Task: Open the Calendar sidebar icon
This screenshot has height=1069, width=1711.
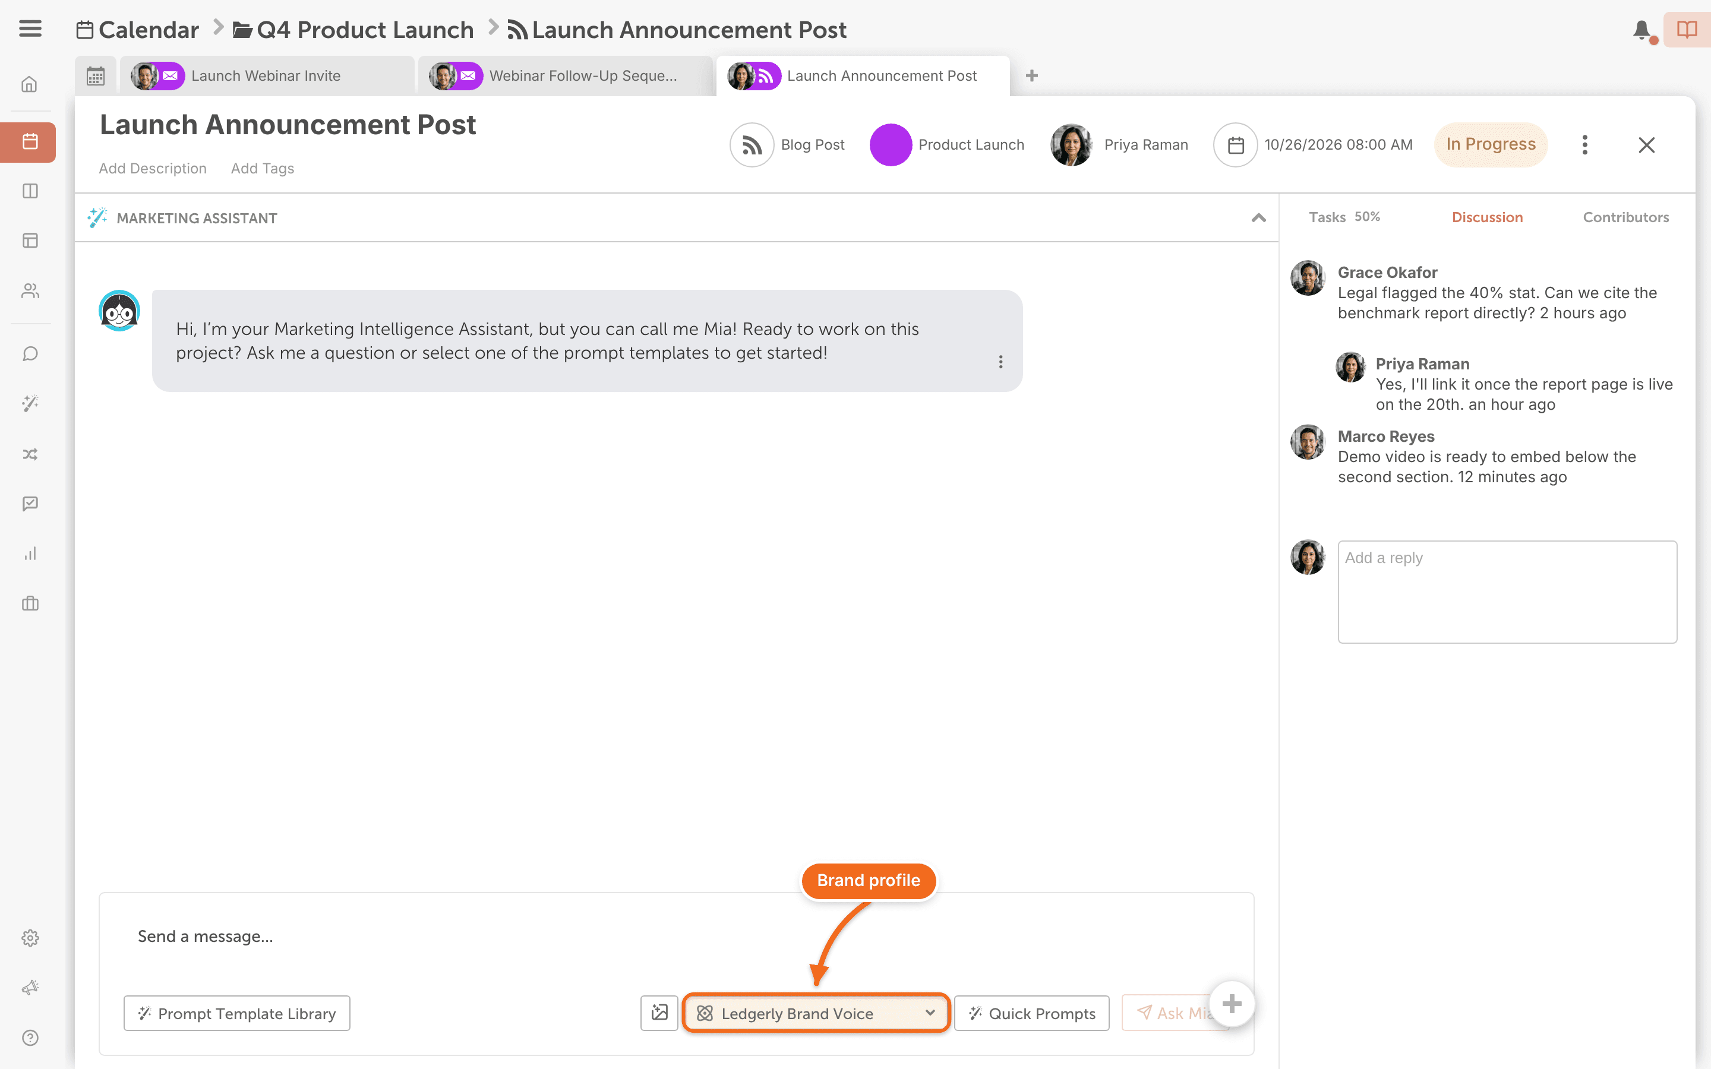Action: click(29, 142)
